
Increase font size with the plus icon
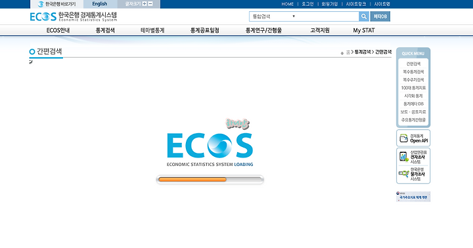[145, 4]
